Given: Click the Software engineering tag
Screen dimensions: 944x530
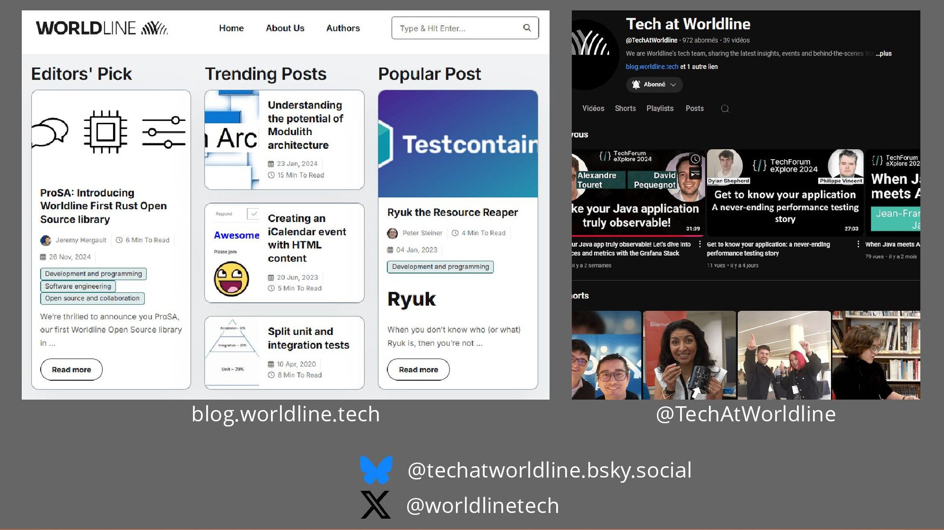Looking at the screenshot, I should point(78,286).
